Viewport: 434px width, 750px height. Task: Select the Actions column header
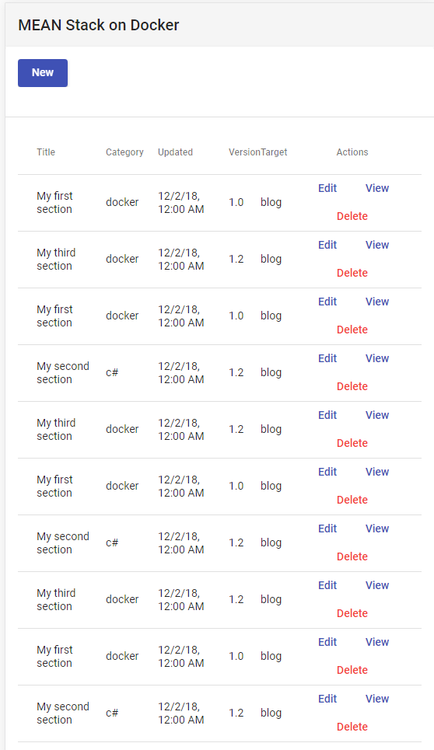352,152
